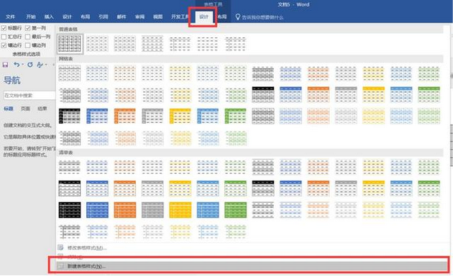
Task: Pick grid style with gray header and first column
Action: coord(152,116)
